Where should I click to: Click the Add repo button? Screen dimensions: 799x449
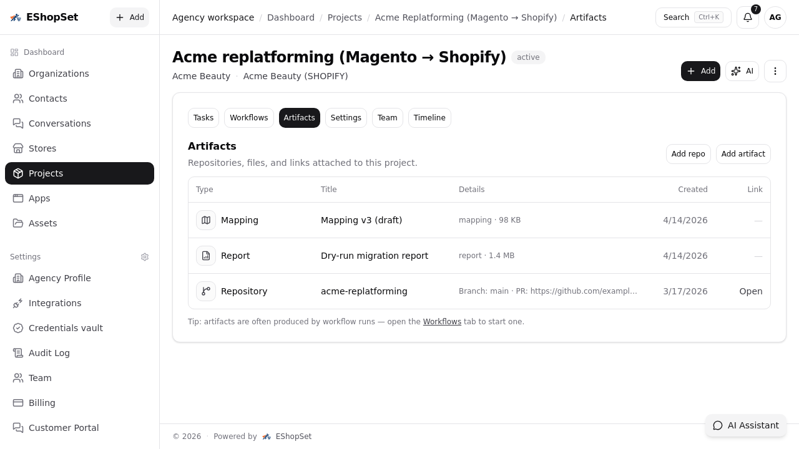tap(688, 154)
